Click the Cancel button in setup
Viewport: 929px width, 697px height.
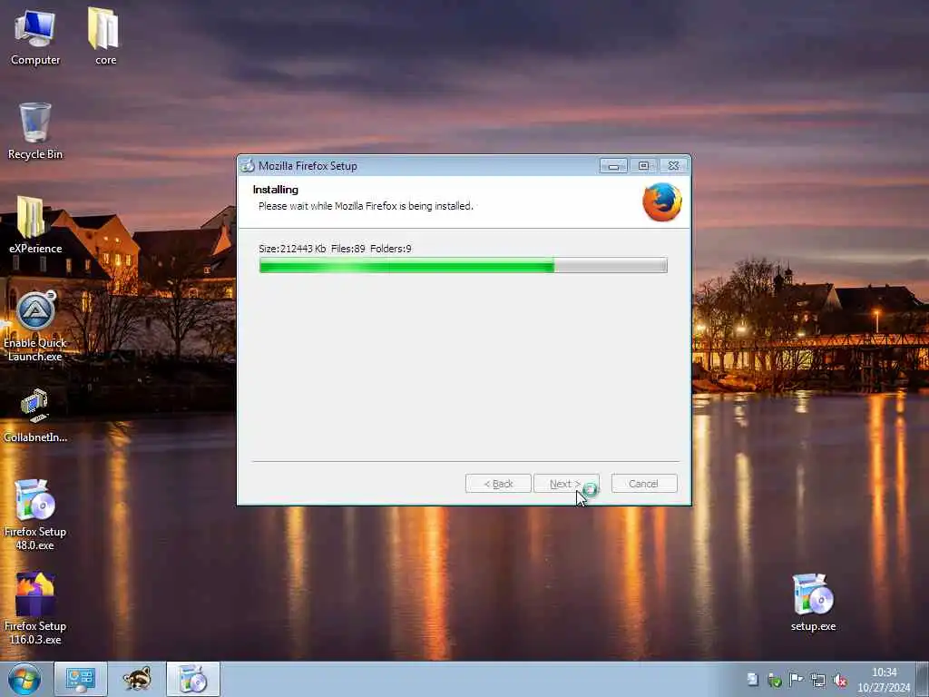coord(644,484)
